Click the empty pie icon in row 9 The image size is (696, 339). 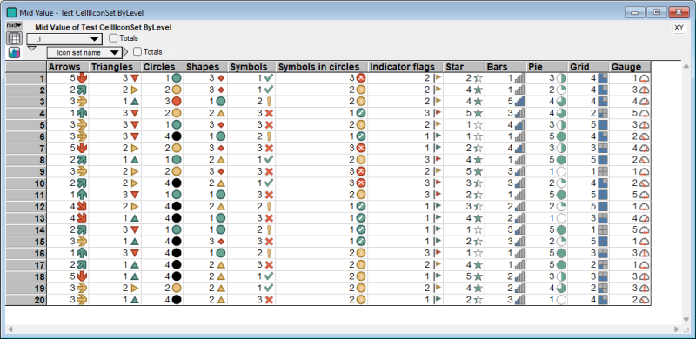pyautogui.click(x=561, y=171)
